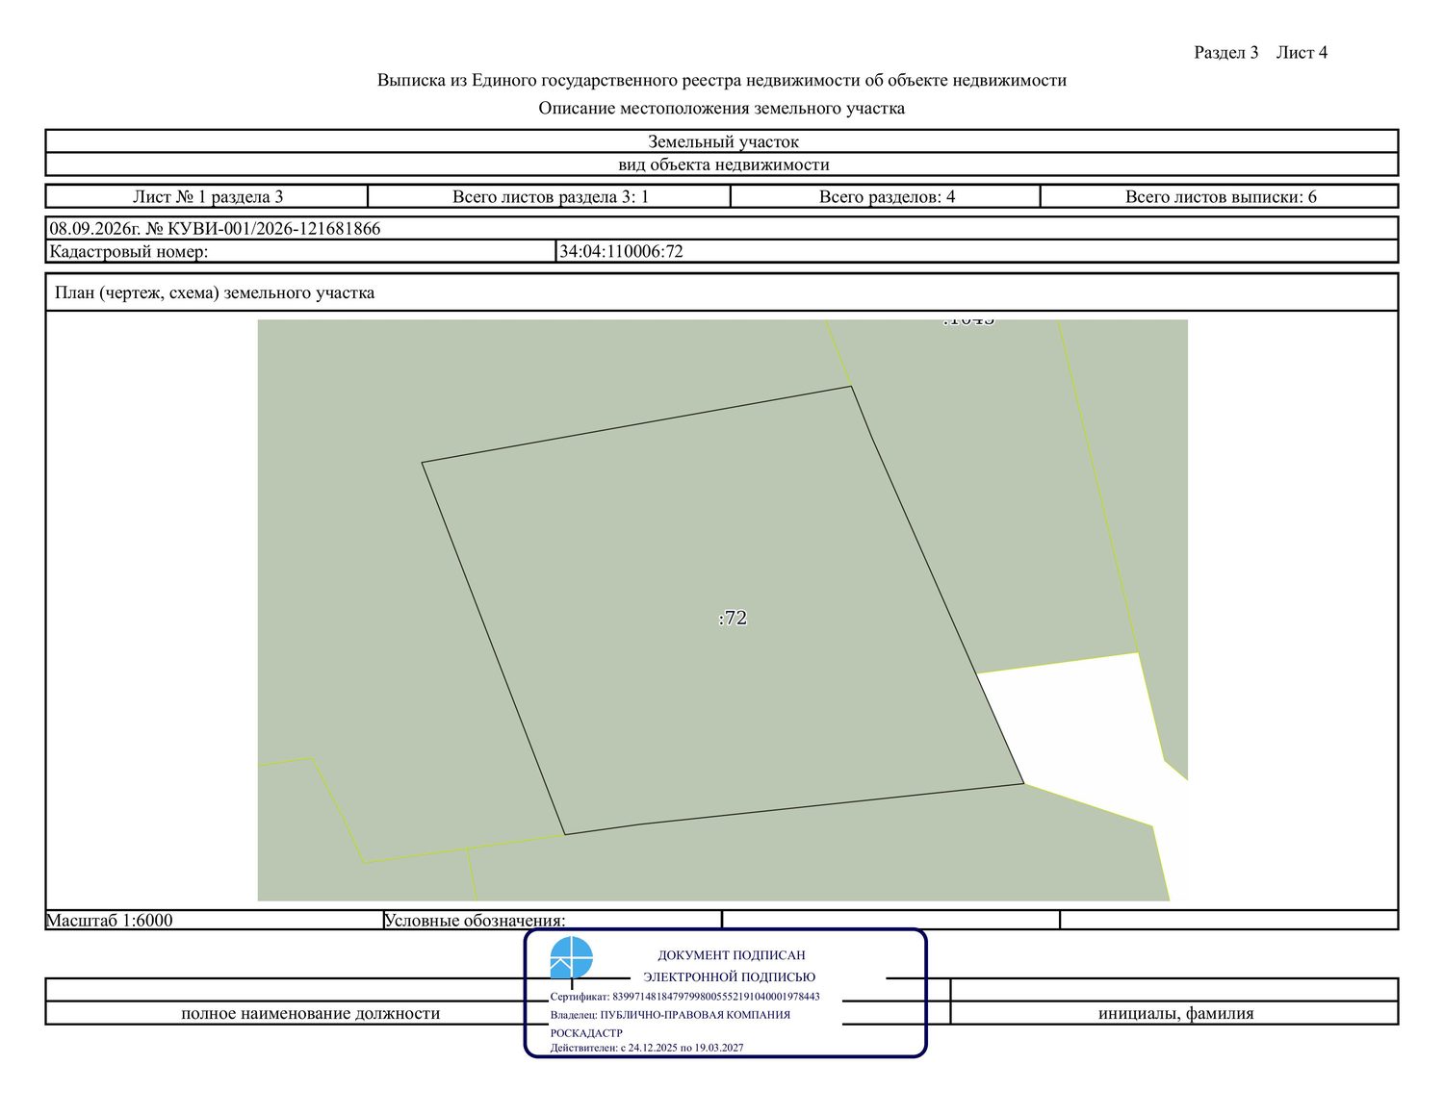The width and height of the screenshot is (1444, 1115).
Task: Click 'Всего листов раздела 3: 1' cell
Action: 550,196
